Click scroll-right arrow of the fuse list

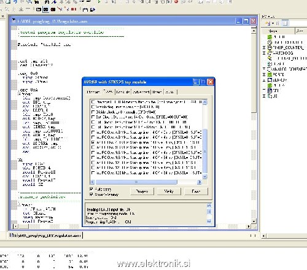tap(199, 182)
